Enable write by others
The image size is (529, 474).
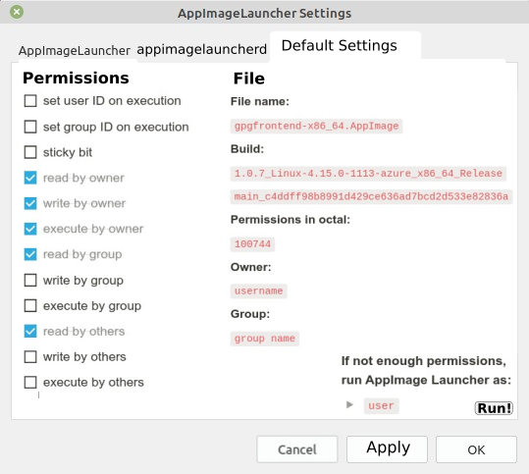pyautogui.click(x=30, y=357)
